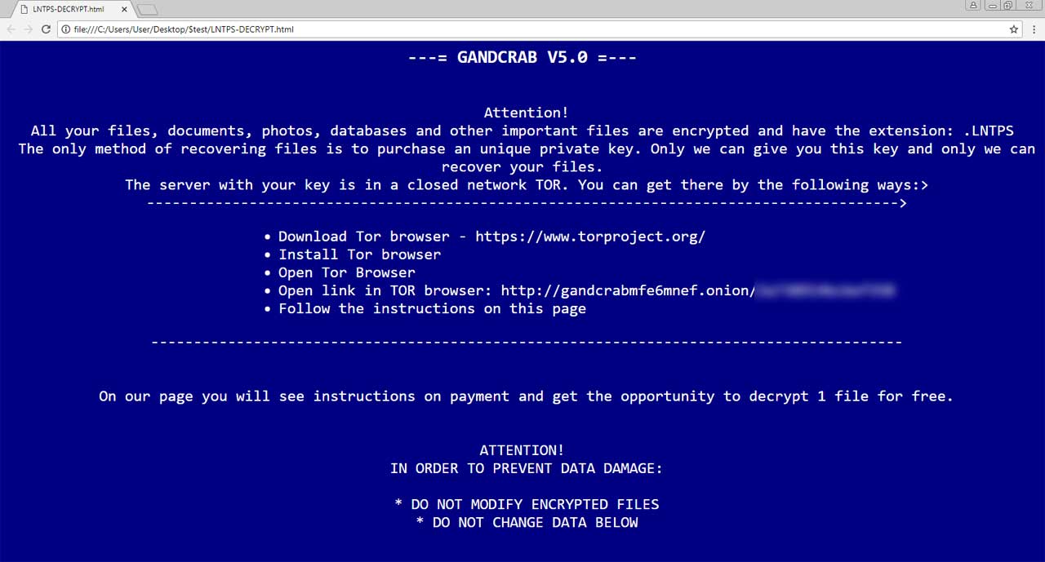Click the page info icon in address bar
The image size is (1045, 562).
click(x=65, y=29)
